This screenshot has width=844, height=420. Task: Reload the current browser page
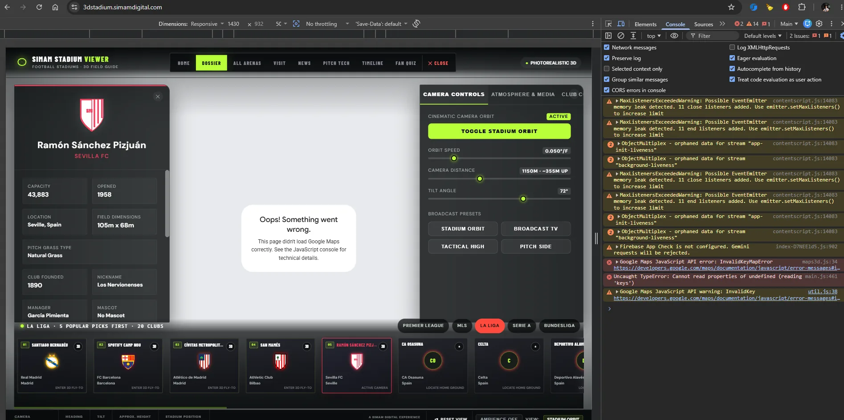(x=39, y=7)
